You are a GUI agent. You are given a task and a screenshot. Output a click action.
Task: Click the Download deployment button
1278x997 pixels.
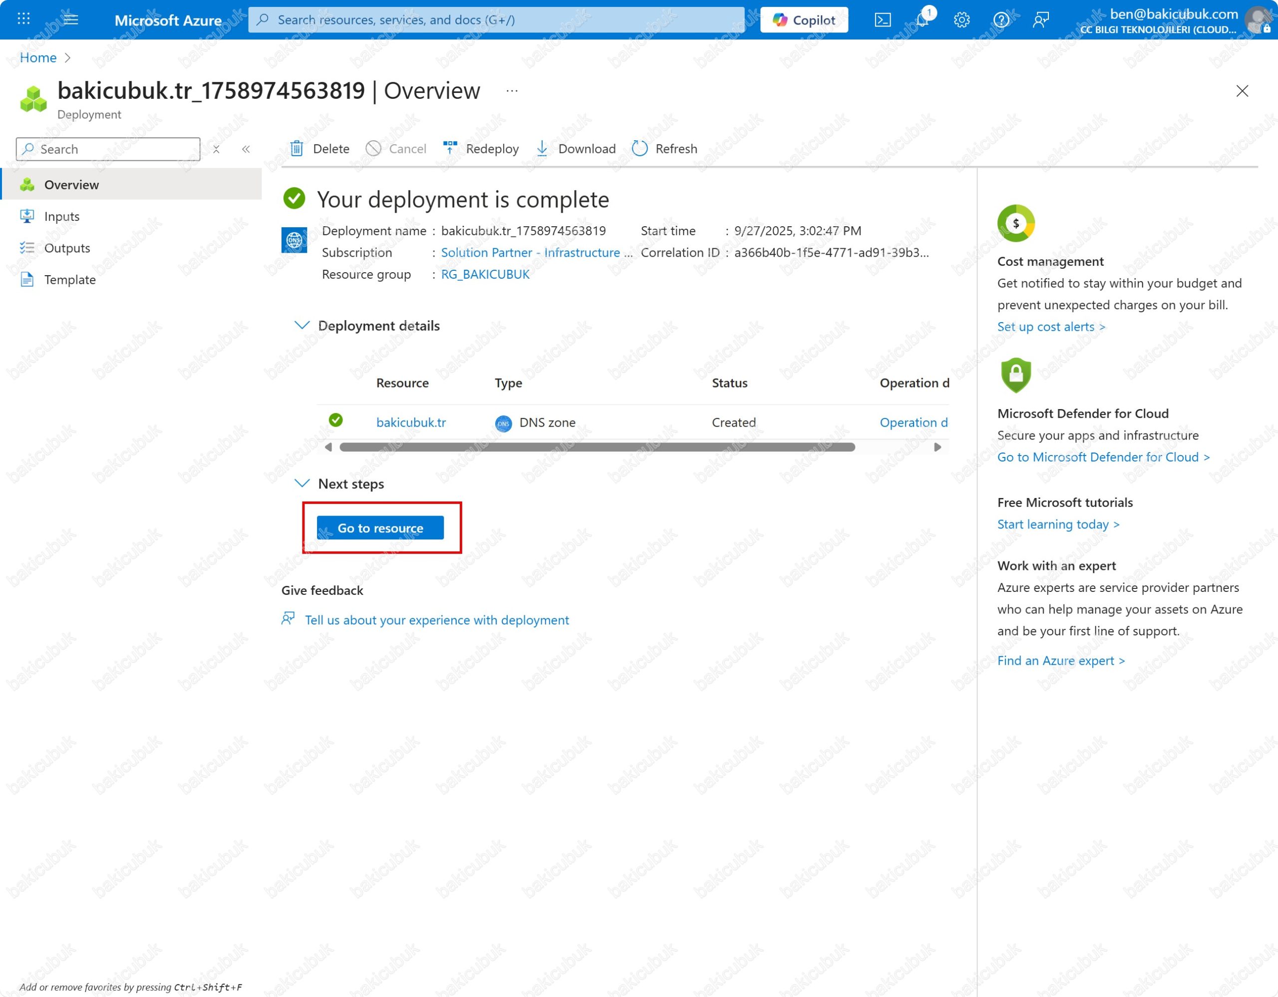point(576,149)
